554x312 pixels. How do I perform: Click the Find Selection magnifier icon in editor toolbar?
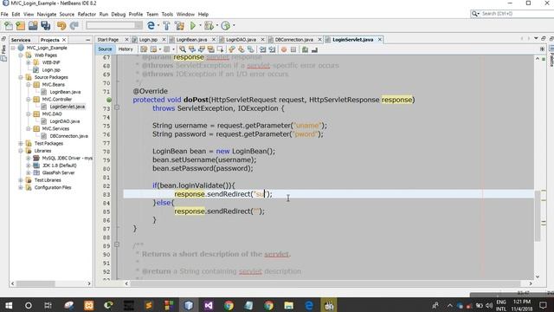click(x=183, y=49)
